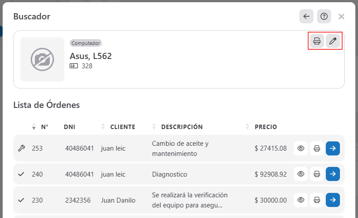The height and width of the screenshot is (218, 358).
Task: Go to order 253 with blue arrow
Action: click(x=333, y=148)
